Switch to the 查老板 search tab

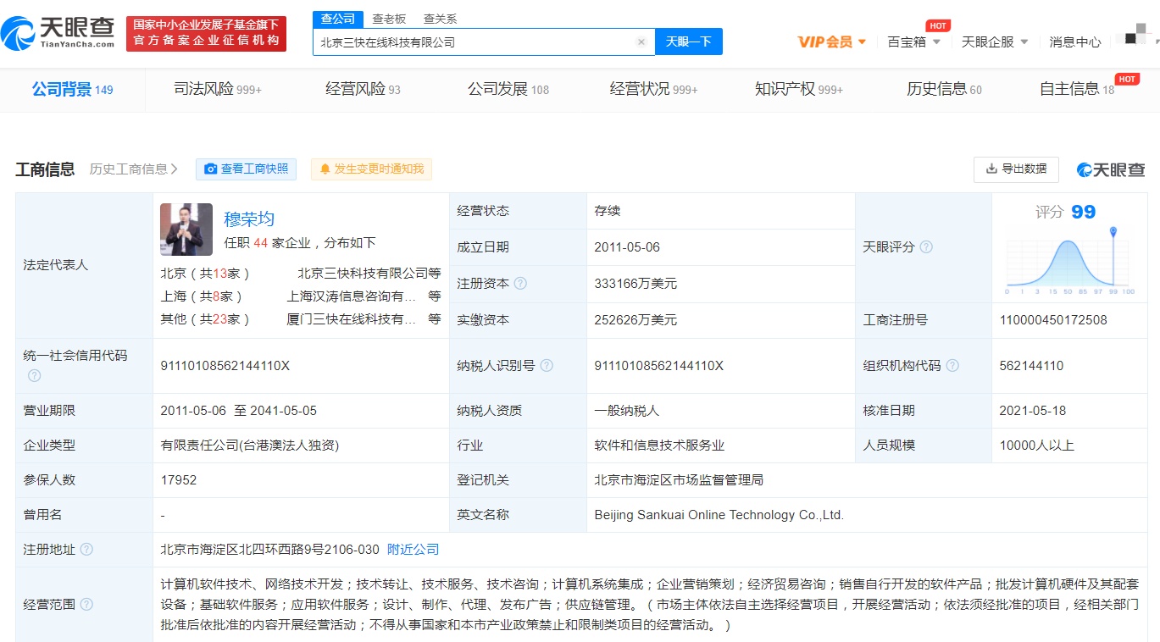point(389,19)
